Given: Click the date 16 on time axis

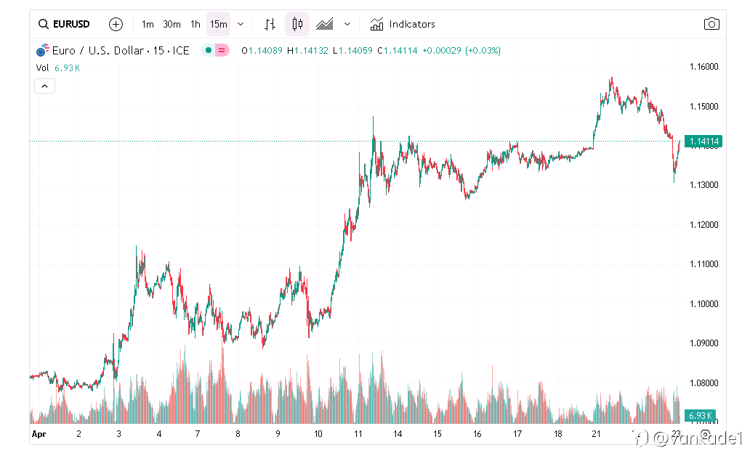Looking at the screenshot, I should point(477,434).
